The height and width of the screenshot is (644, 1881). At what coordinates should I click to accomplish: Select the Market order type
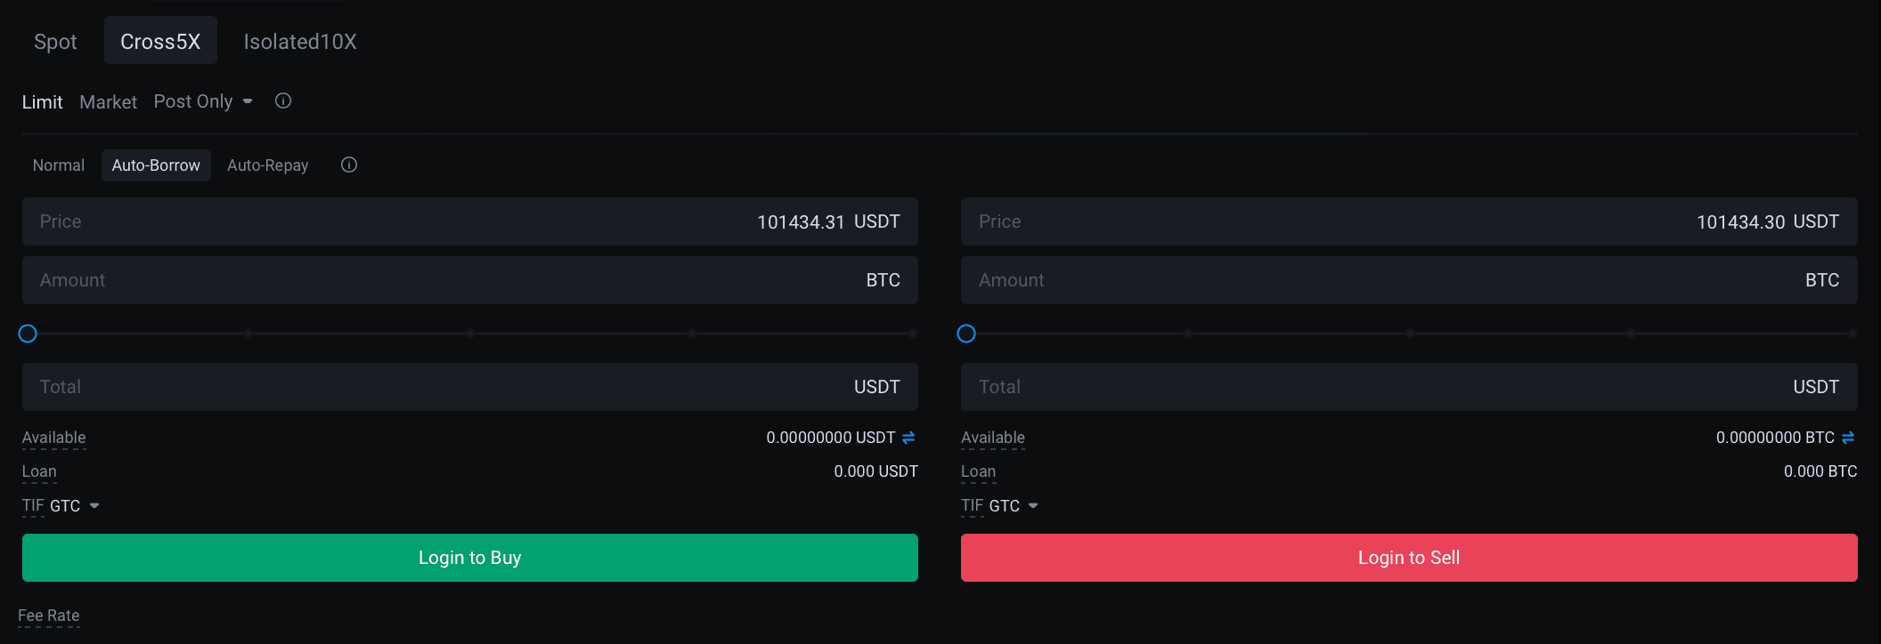pos(108,102)
